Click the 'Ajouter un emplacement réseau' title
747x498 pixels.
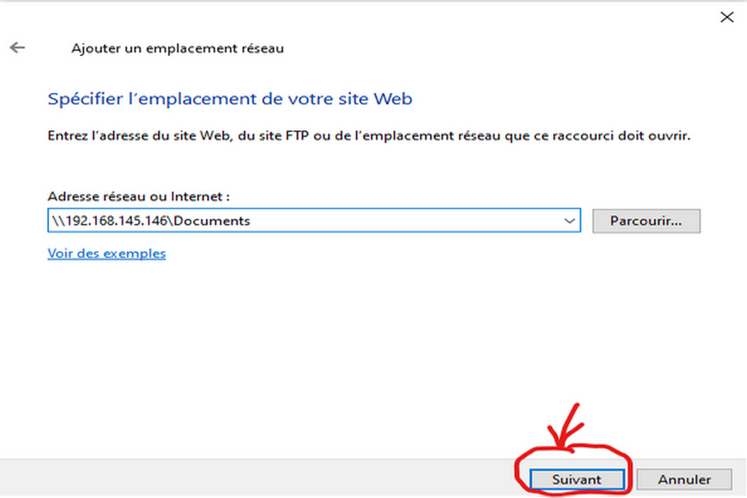177,48
